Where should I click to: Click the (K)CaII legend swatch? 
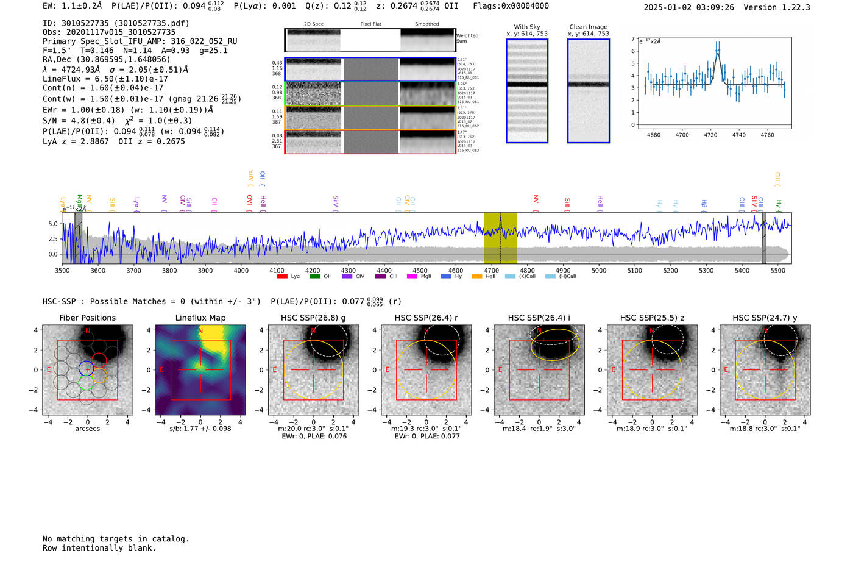click(510, 276)
